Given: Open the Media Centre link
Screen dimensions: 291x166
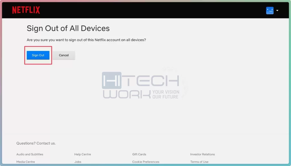Looking at the screenshot, I should [26, 162].
